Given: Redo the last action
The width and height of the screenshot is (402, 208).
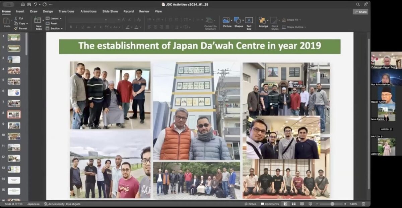Looking at the screenshot, I should coord(45,4).
